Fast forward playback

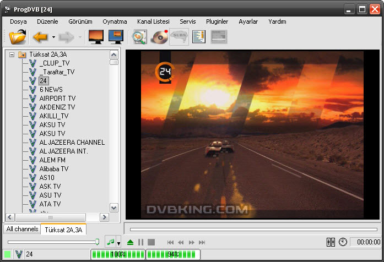pos(192,242)
